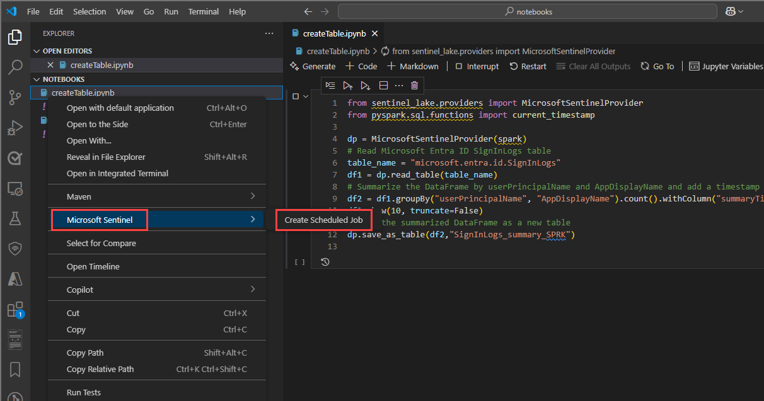The height and width of the screenshot is (401, 764).
Task: Open the Search view in activity bar
Action: 14,67
